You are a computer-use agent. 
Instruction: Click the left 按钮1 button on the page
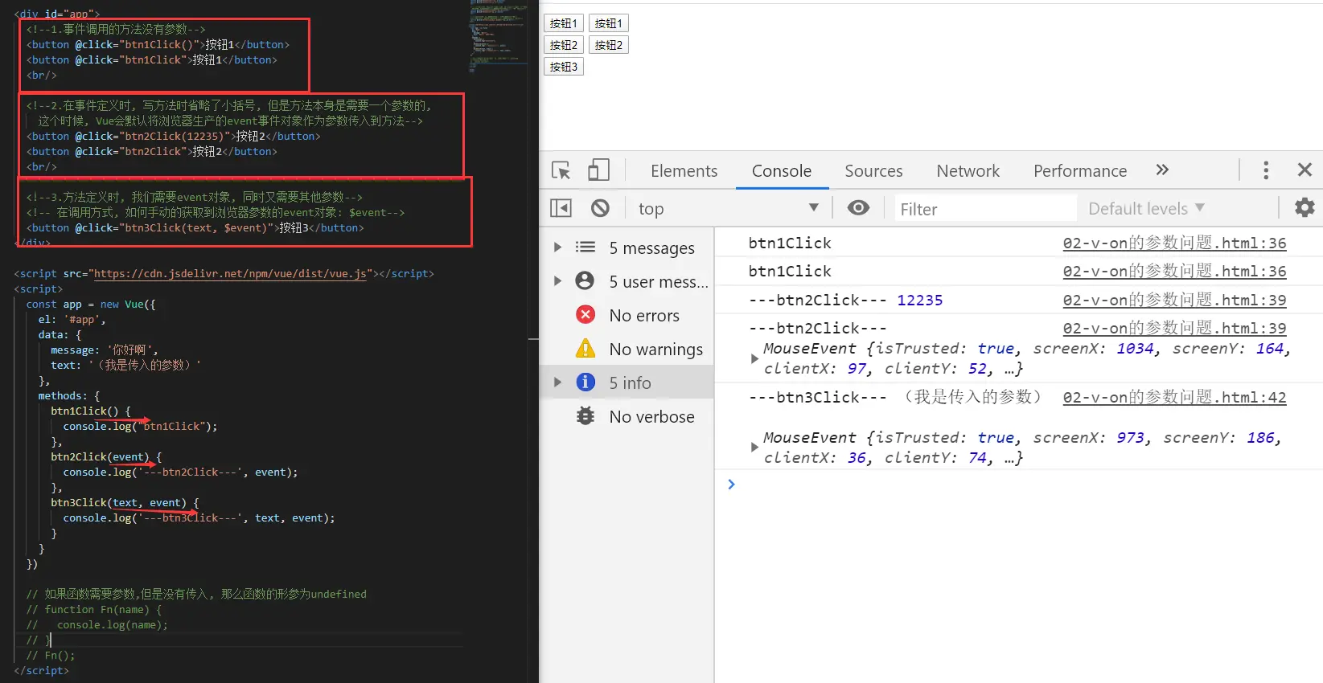564,23
